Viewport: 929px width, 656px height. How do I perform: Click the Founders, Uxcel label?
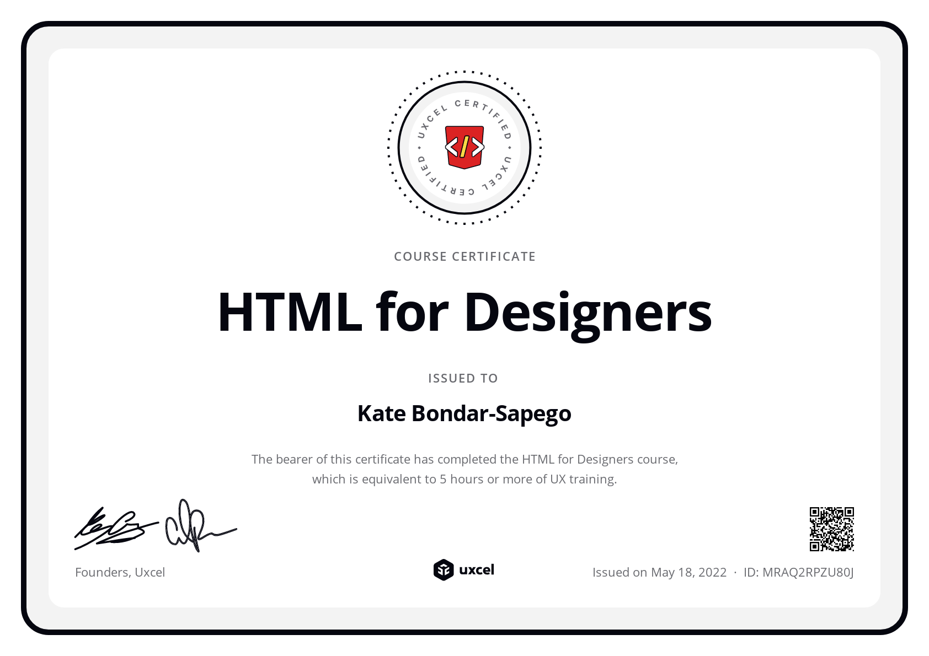click(120, 572)
